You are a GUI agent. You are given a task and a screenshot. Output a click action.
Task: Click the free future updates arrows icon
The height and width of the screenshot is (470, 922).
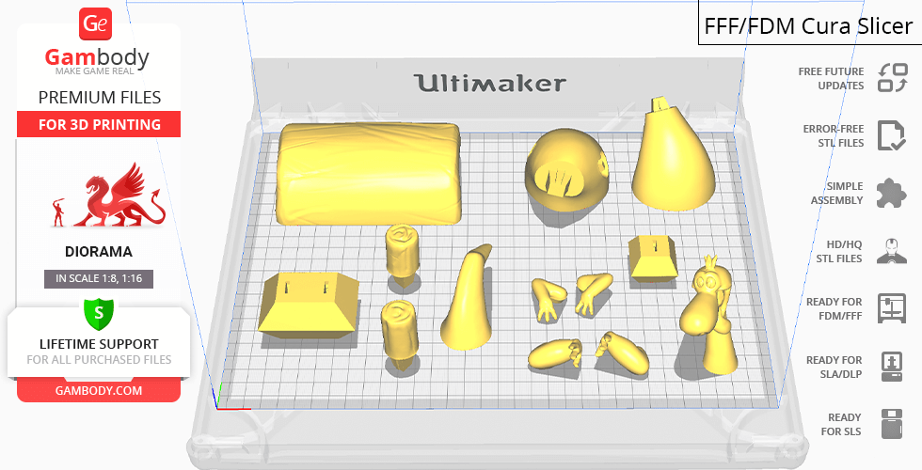point(891,78)
